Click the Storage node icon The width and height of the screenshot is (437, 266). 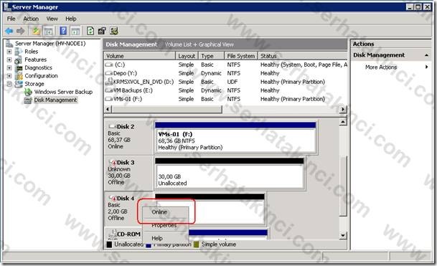coord(19,84)
